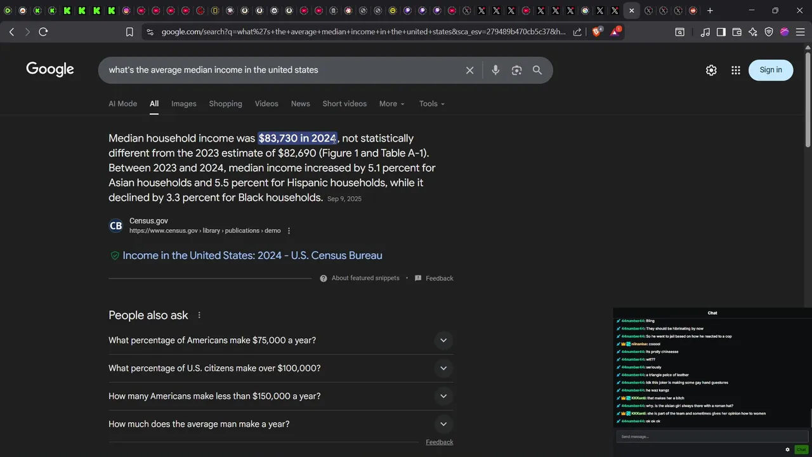Open the browser profile avatar
The image size is (812, 457).
[785, 32]
